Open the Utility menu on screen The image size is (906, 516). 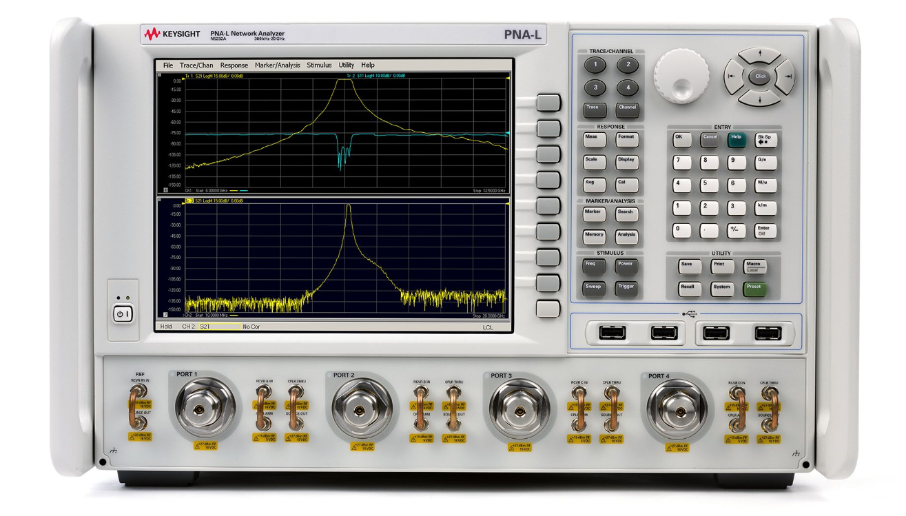tap(346, 65)
